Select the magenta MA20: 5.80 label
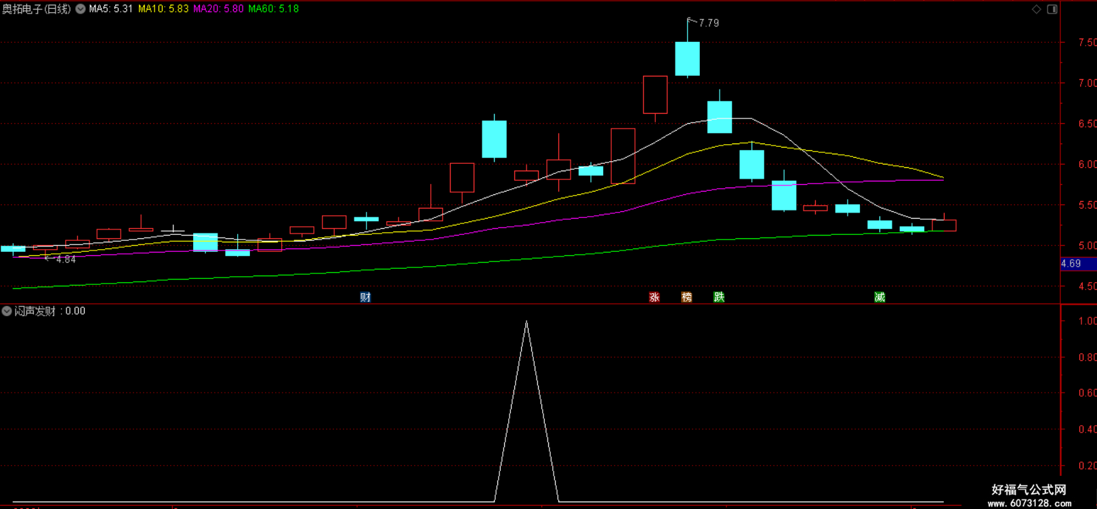The width and height of the screenshot is (1097, 509). [218, 9]
